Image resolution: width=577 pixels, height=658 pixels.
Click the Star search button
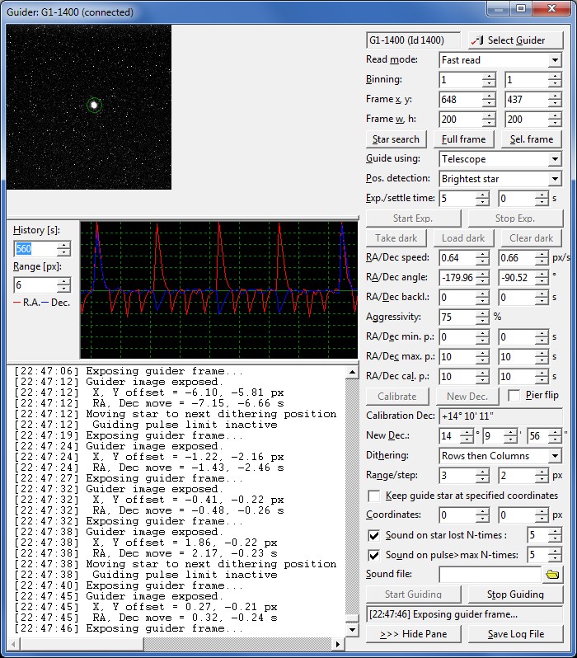396,139
